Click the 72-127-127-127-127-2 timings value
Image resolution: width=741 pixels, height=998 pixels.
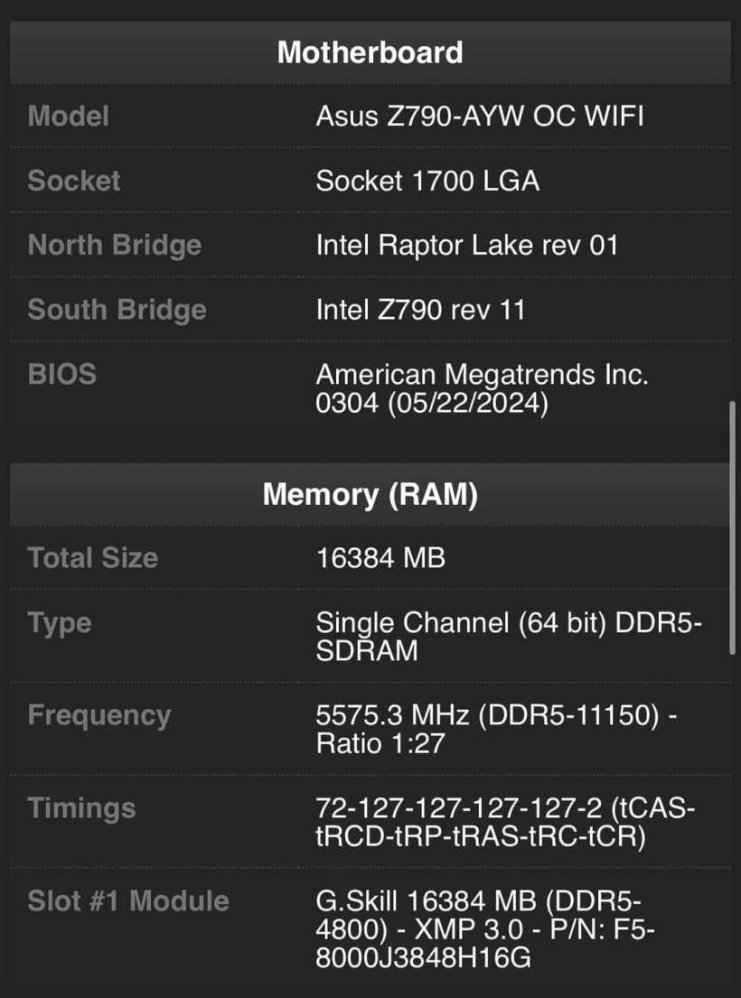pyautogui.click(x=505, y=822)
